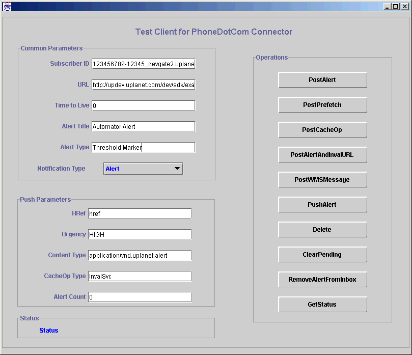Click the Subscriber ID input field
The height and width of the screenshot is (355, 412).
coord(143,64)
